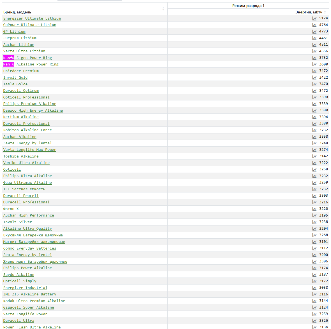331x329 pixels.
Task: Open IEK Честная ёмкость link
Action: [24, 189]
